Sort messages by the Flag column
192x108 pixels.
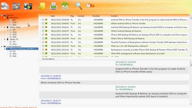click(x=72, y=16)
